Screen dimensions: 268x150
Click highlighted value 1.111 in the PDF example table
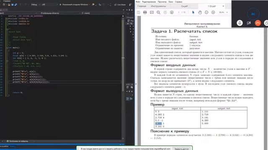tap(158, 123)
